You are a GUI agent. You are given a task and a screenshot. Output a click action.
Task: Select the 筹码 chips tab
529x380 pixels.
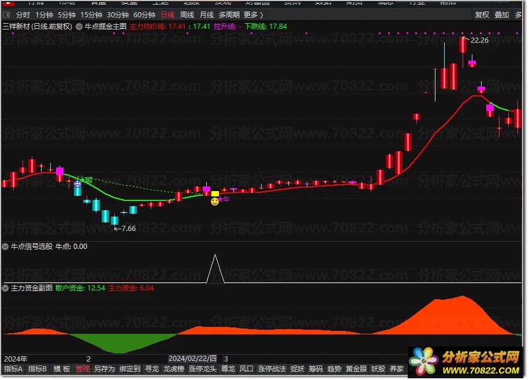tap(316, 369)
